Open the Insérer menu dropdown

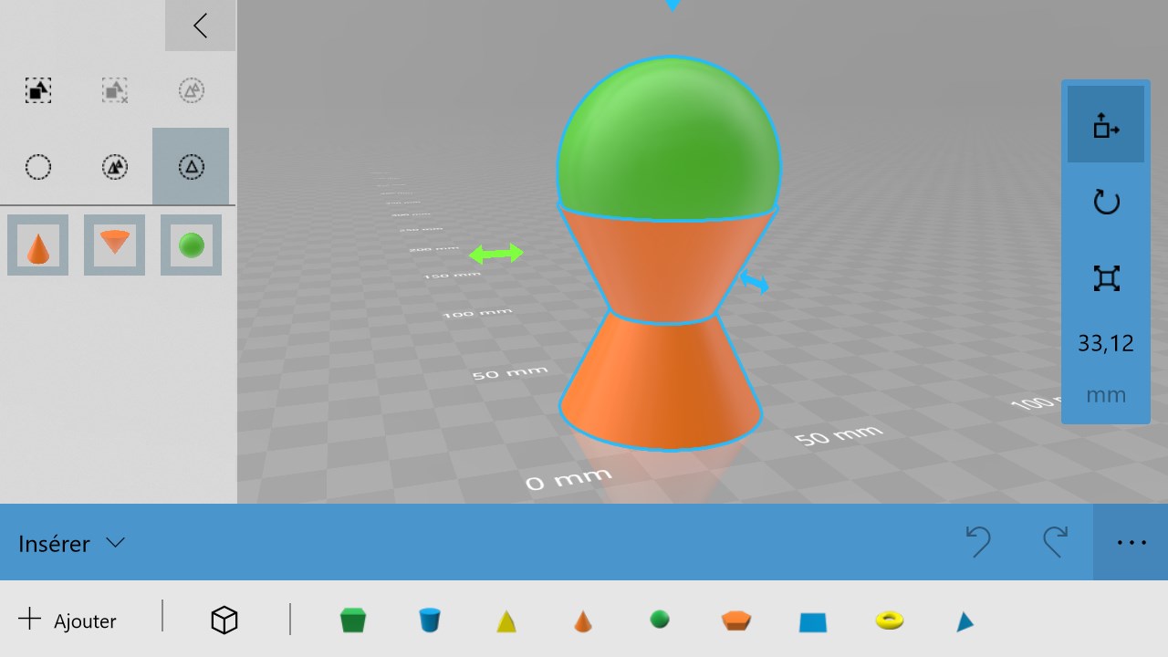(72, 543)
